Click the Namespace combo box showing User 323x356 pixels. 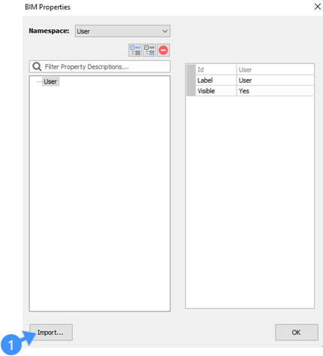point(122,31)
